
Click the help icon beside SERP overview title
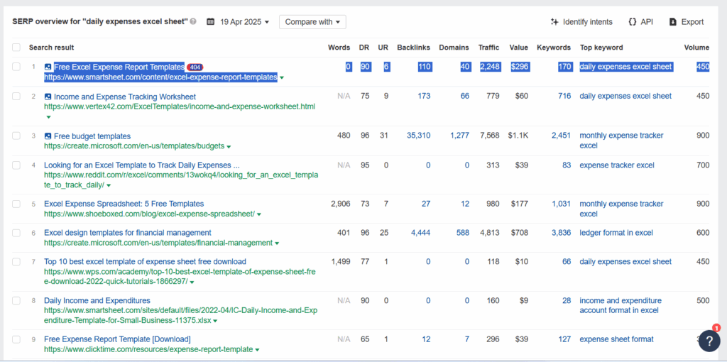pos(193,22)
